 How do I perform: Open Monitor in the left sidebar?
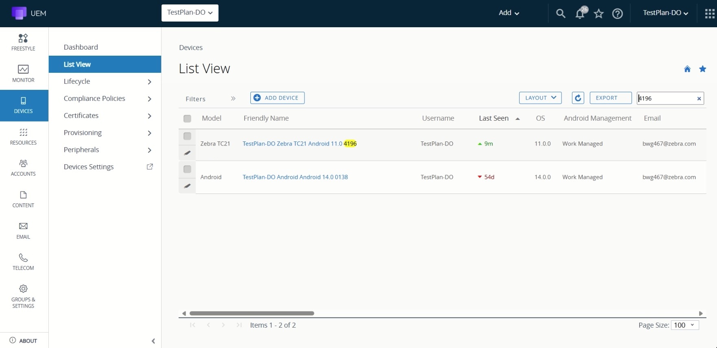click(x=24, y=74)
